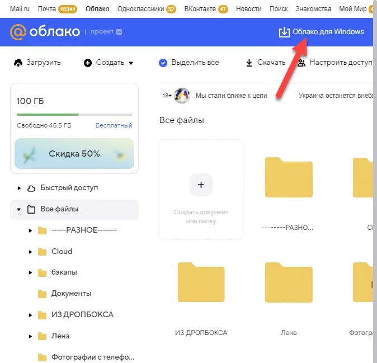Click the Все файлы heading above grid
This screenshot has width=377, height=363.
click(x=182, y=120)
